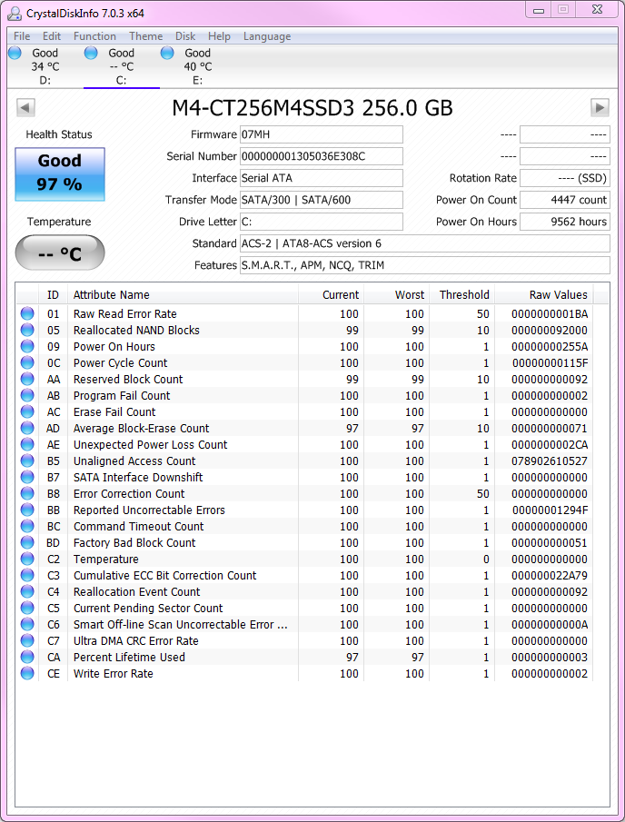Open the Edit menu
This screenshot has width=625, height=822.
[52, 36]
